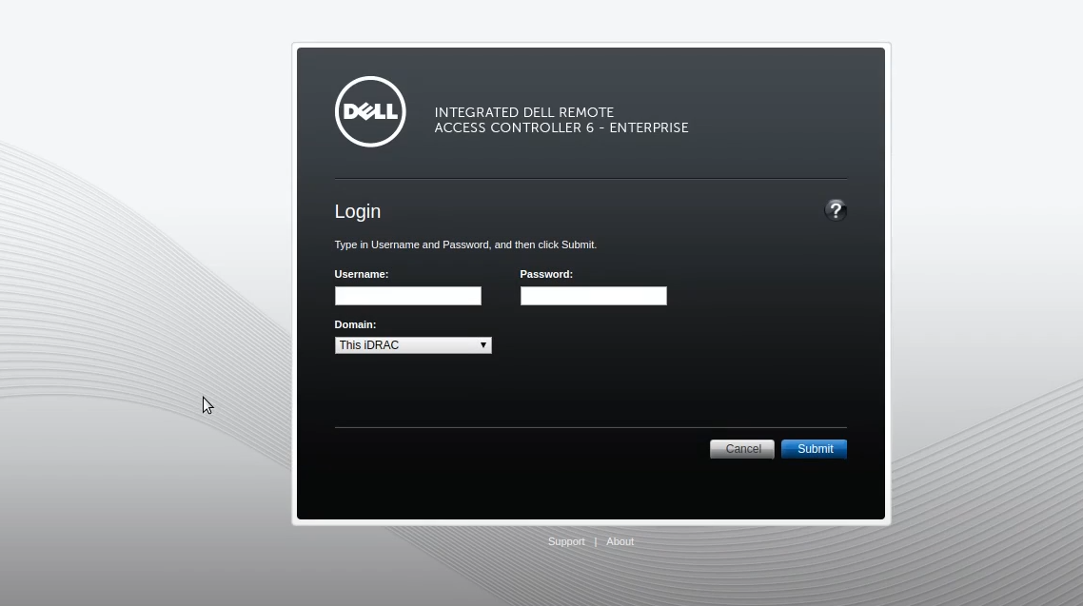Click the Username: label

362,274
